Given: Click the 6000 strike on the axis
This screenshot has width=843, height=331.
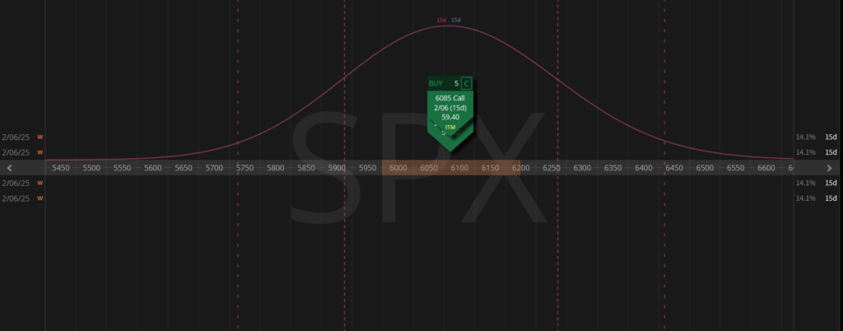Looking at the screenshot, I should (398, 168).
